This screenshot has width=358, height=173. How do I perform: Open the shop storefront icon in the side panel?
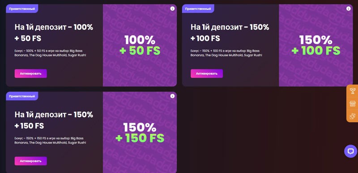[353, 103]
